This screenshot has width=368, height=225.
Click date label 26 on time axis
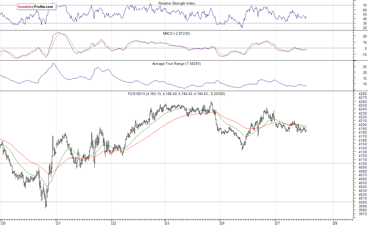coord(223,223)
